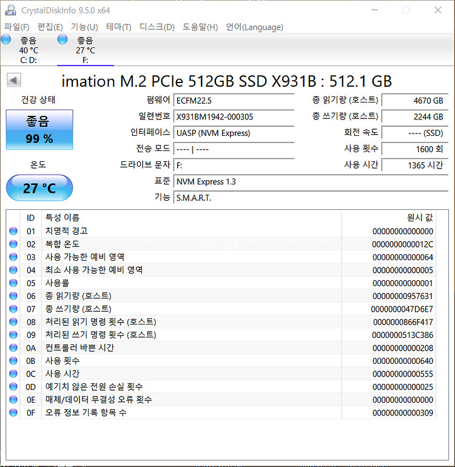Viewport: 455px width, 467px height.
Task: Select the 컨트롤러 바쁜 시간 attribute name
Action: point(79,348)
